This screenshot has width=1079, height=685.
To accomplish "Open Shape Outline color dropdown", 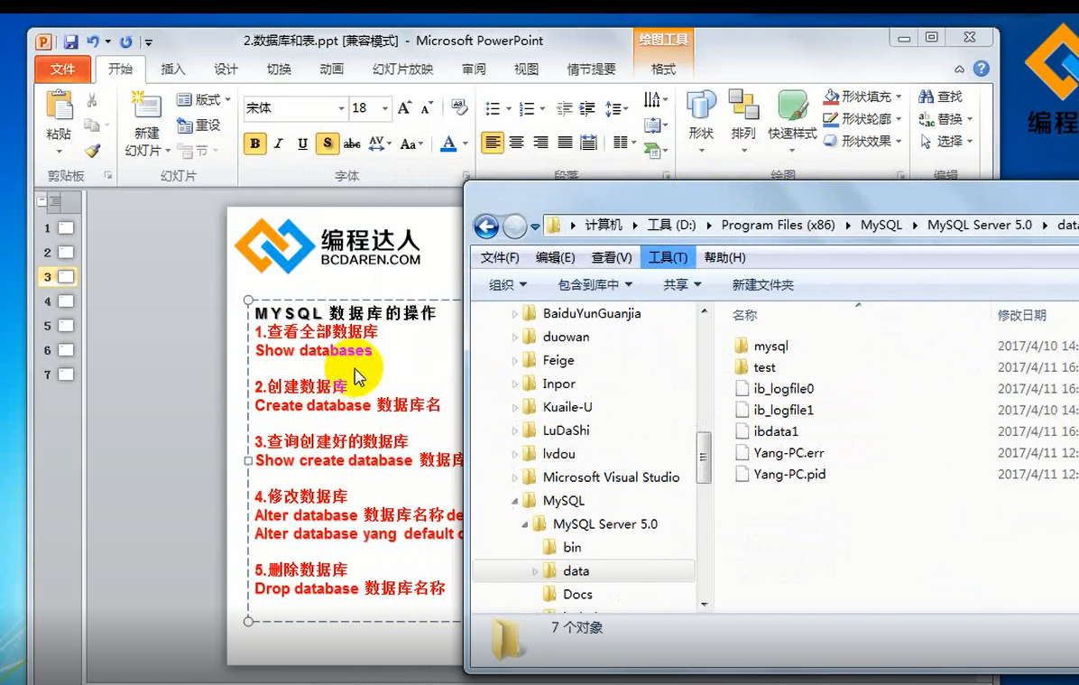I will click(899, 119).
